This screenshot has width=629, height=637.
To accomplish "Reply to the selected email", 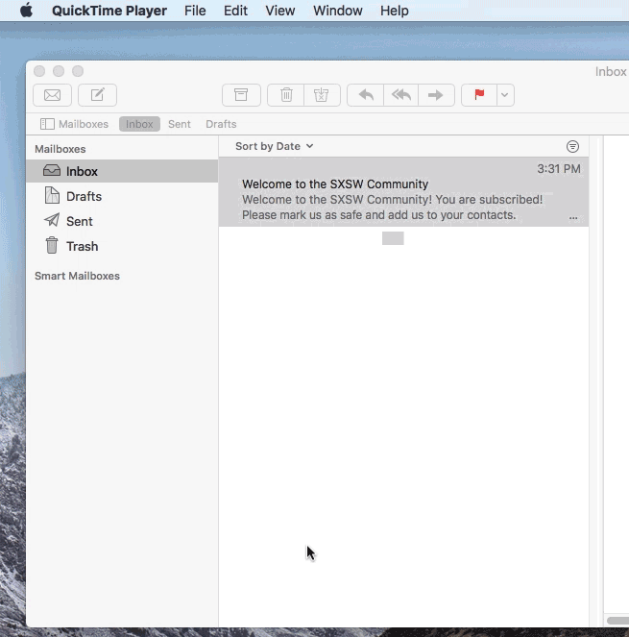I will click(365, 95).
